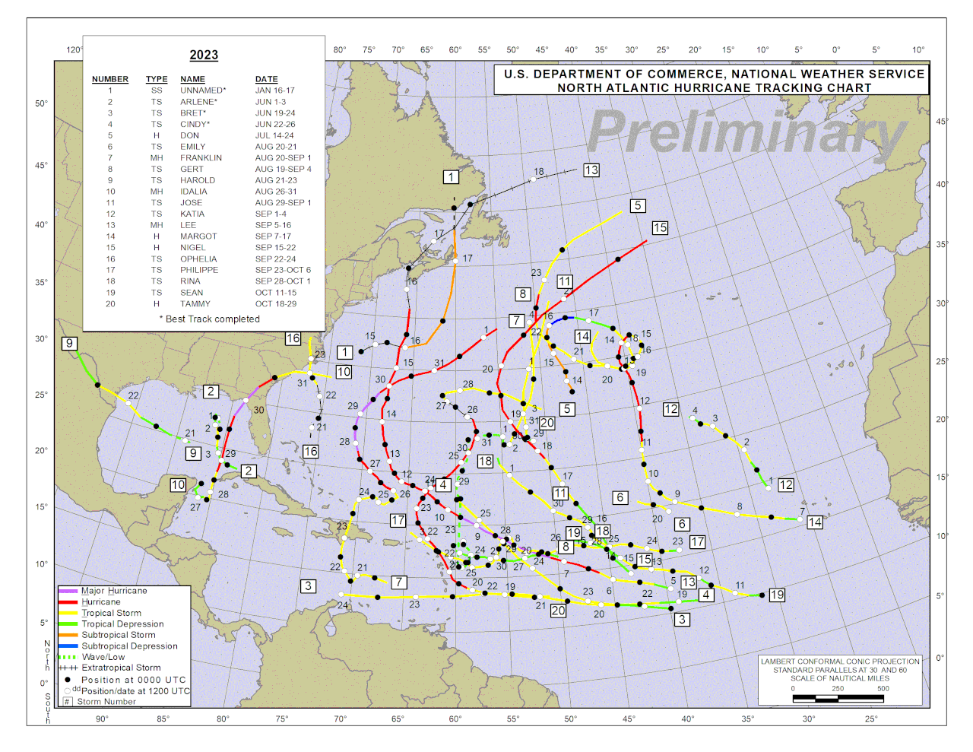Select the HAROLD storm name

pyautogui.click(x=198, y=180)
